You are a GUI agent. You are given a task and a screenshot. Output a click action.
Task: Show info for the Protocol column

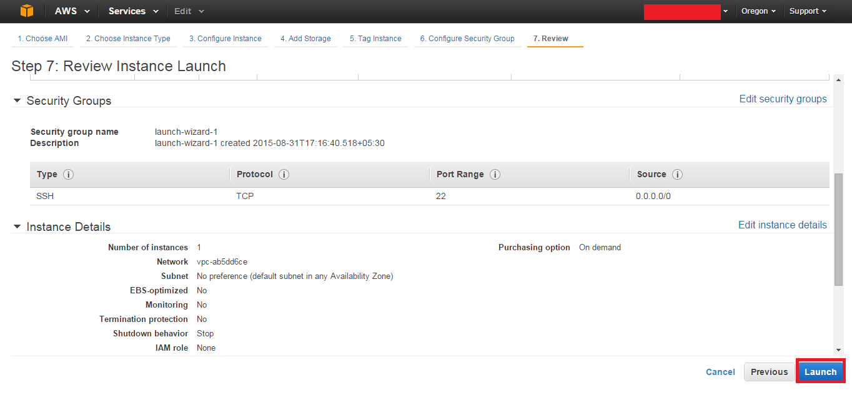(x=284, y=175)
